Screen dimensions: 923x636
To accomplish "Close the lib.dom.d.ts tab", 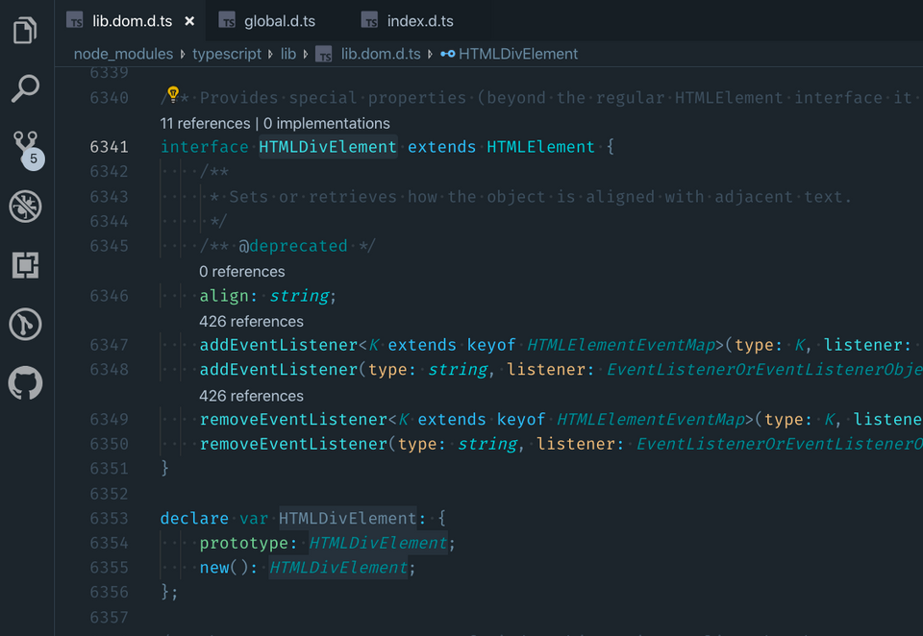I will coord(189,21).
